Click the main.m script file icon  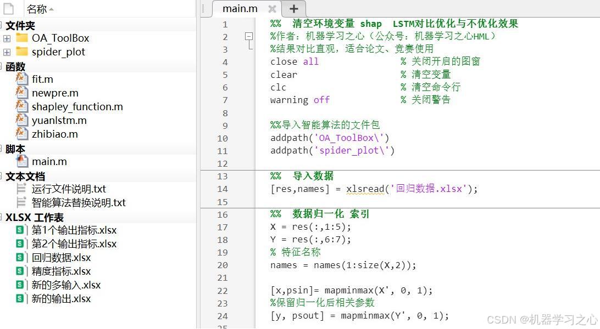point(22,161)
